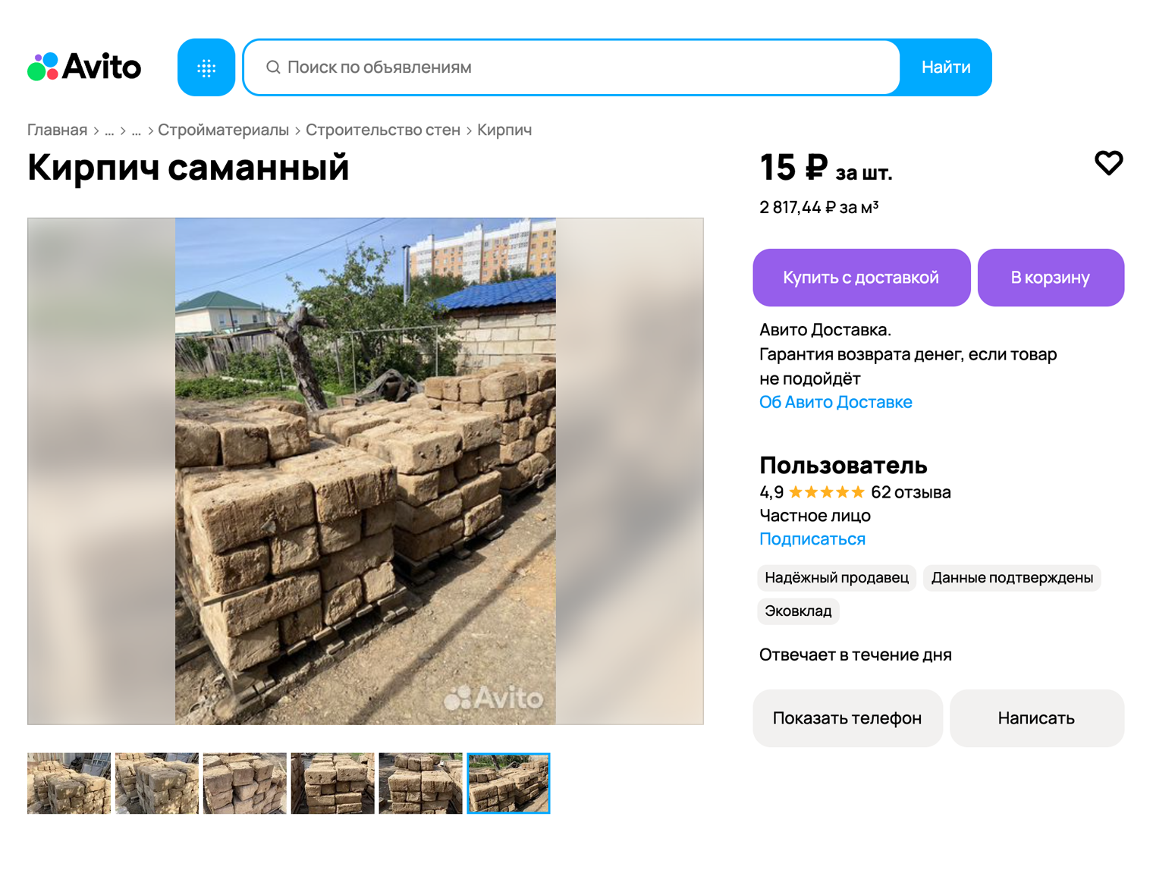Open Об Авито Доставке link
1153x873 pixels.
click(x=836, y=402)
